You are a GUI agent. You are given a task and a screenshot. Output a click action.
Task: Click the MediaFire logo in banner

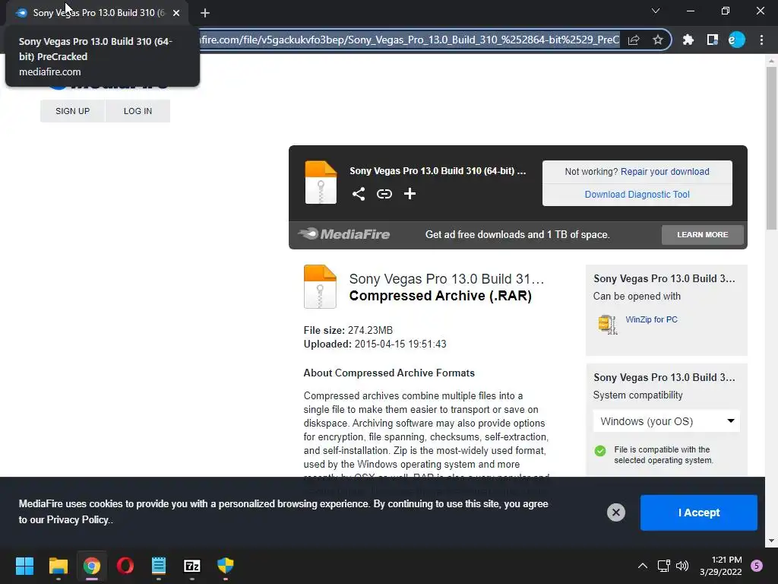click(344, 234)
